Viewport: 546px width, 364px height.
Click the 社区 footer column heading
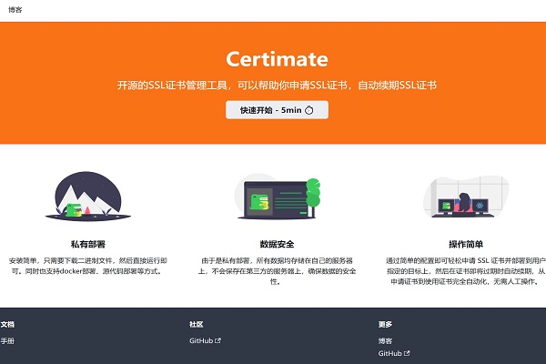click(x=197, y=323)
